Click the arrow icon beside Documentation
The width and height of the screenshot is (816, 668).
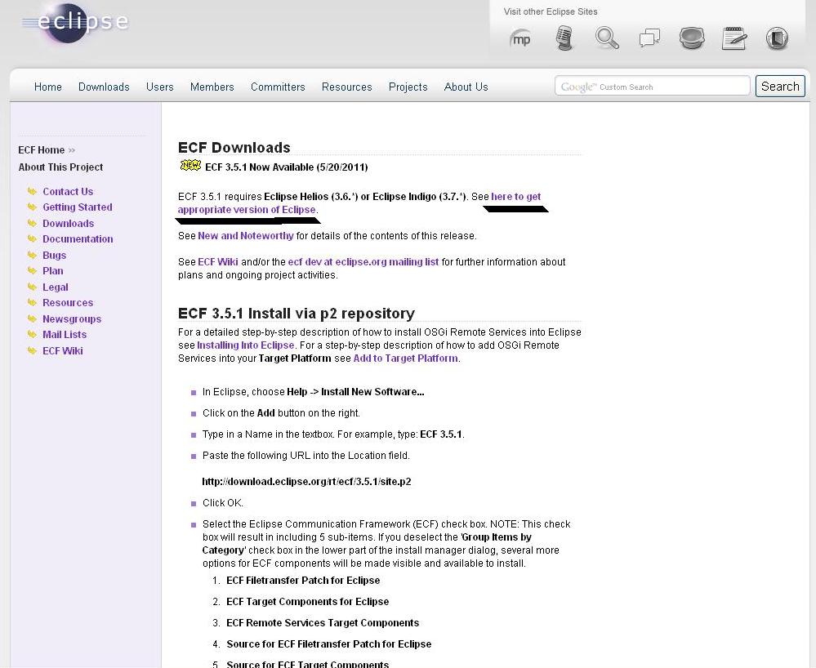tap(33, 238)
